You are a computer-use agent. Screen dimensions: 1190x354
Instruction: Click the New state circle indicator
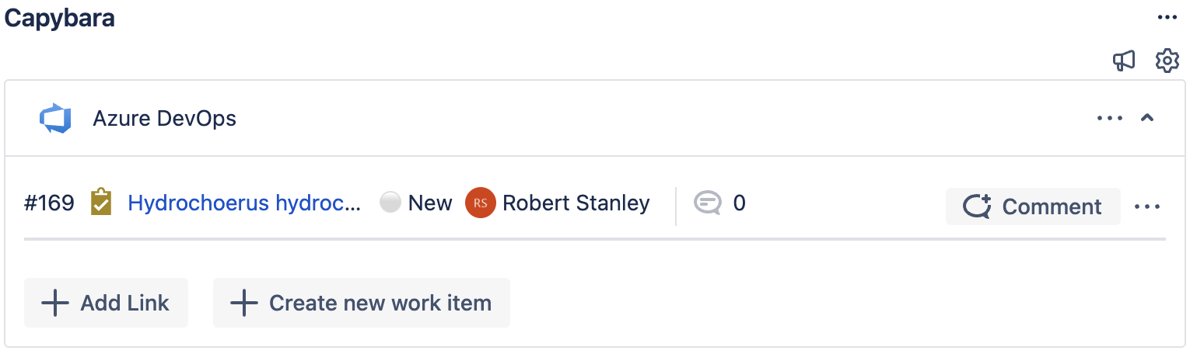(x=390, y=203)
